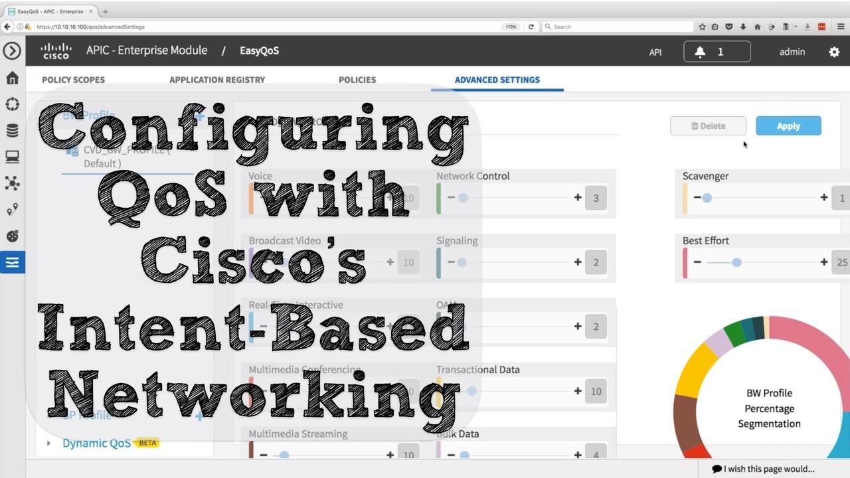
Task: Expand the left navigation with the arrow icon
Action: click(12, 51)
